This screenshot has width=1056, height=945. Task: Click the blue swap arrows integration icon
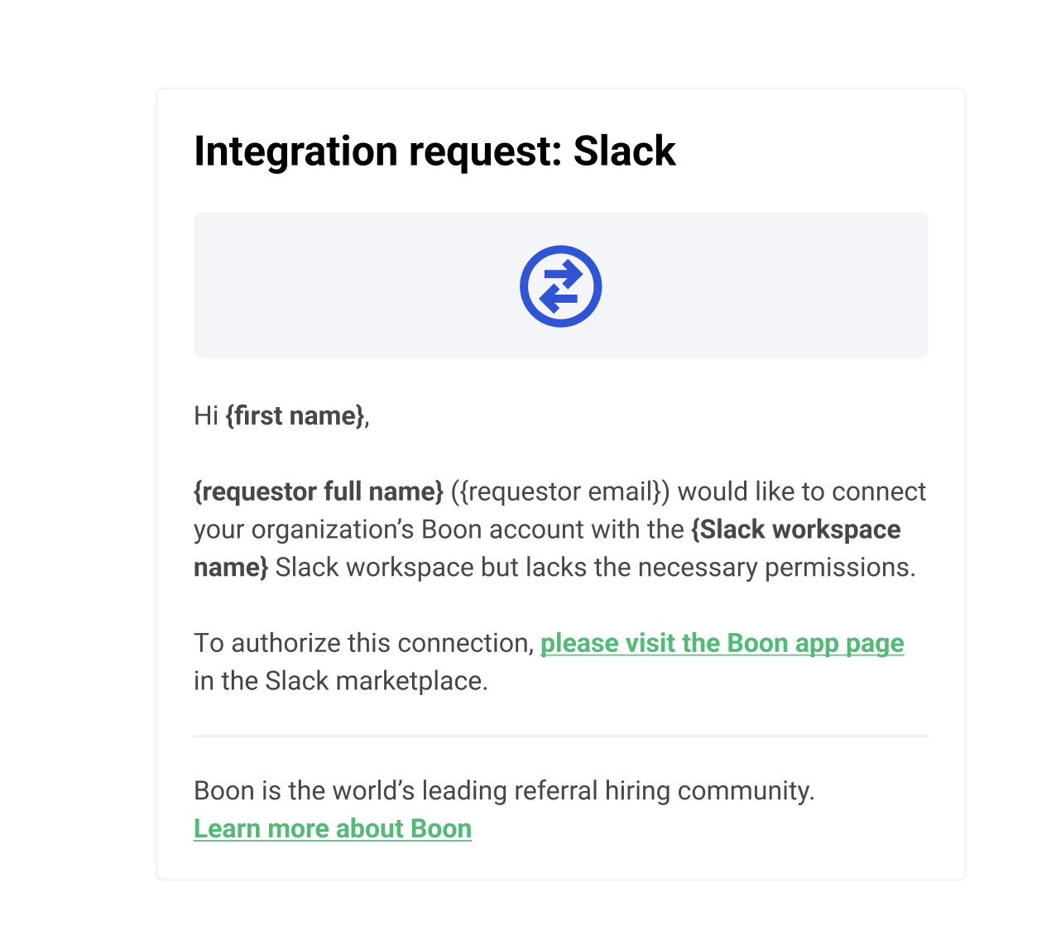pyautogui.click(x=560, y=286)
